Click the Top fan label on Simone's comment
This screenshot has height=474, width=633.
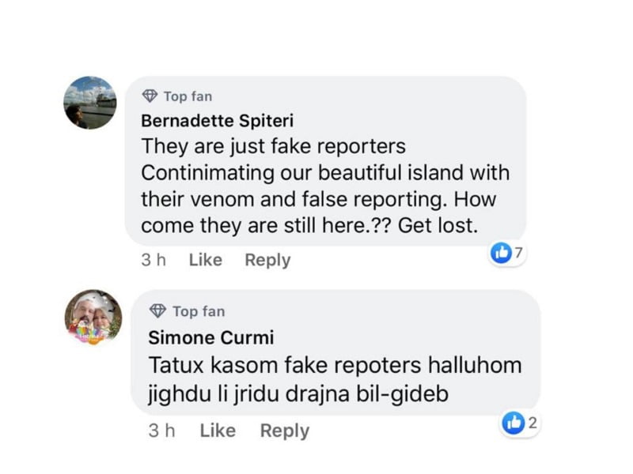click(199, 311)
